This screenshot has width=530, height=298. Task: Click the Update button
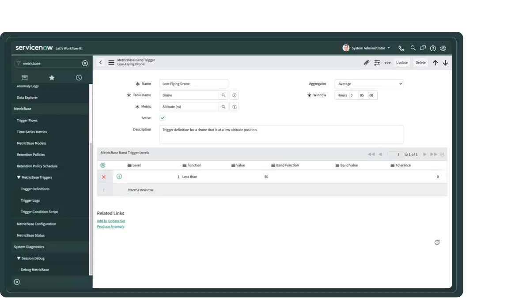click(x=402, y=63)
